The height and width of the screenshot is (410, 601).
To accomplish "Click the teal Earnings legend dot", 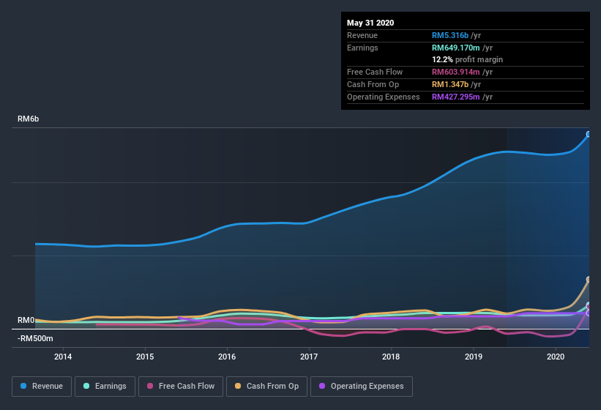I will click(86, 387).
